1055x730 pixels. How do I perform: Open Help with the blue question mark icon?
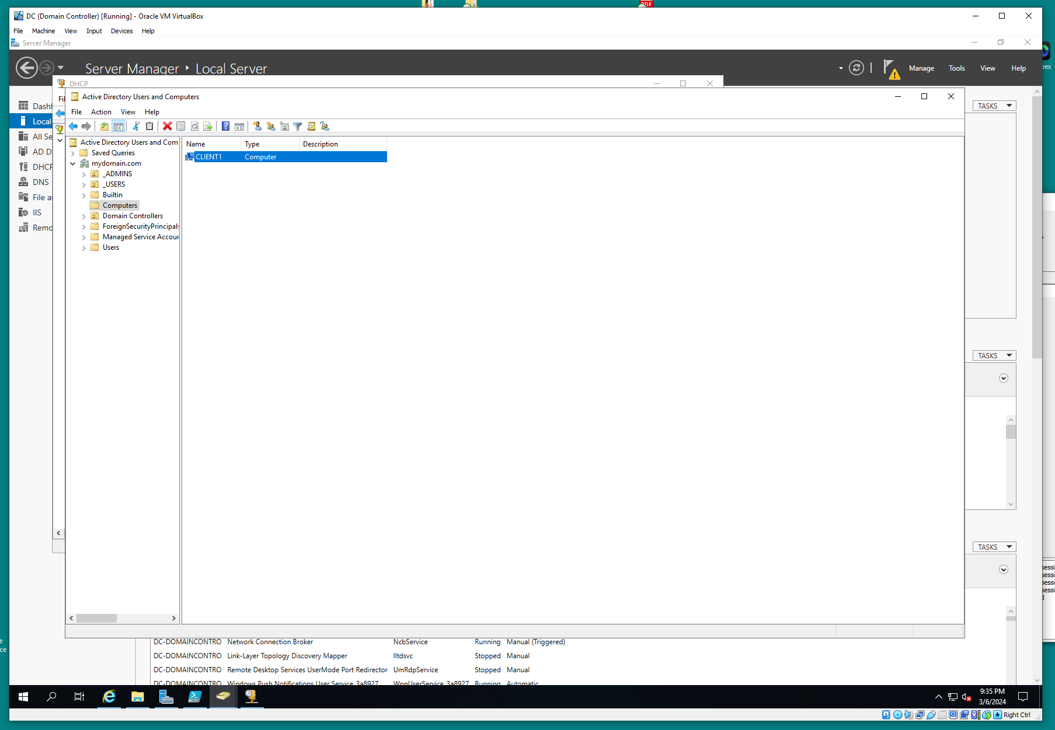(225, 126)
